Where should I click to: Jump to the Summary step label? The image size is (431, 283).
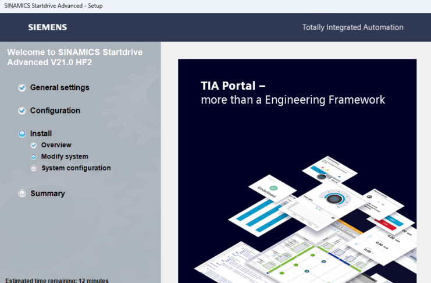48,193
